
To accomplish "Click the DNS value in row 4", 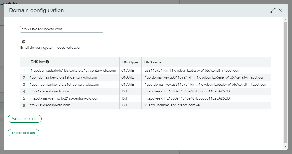I will tap(187, 91).
